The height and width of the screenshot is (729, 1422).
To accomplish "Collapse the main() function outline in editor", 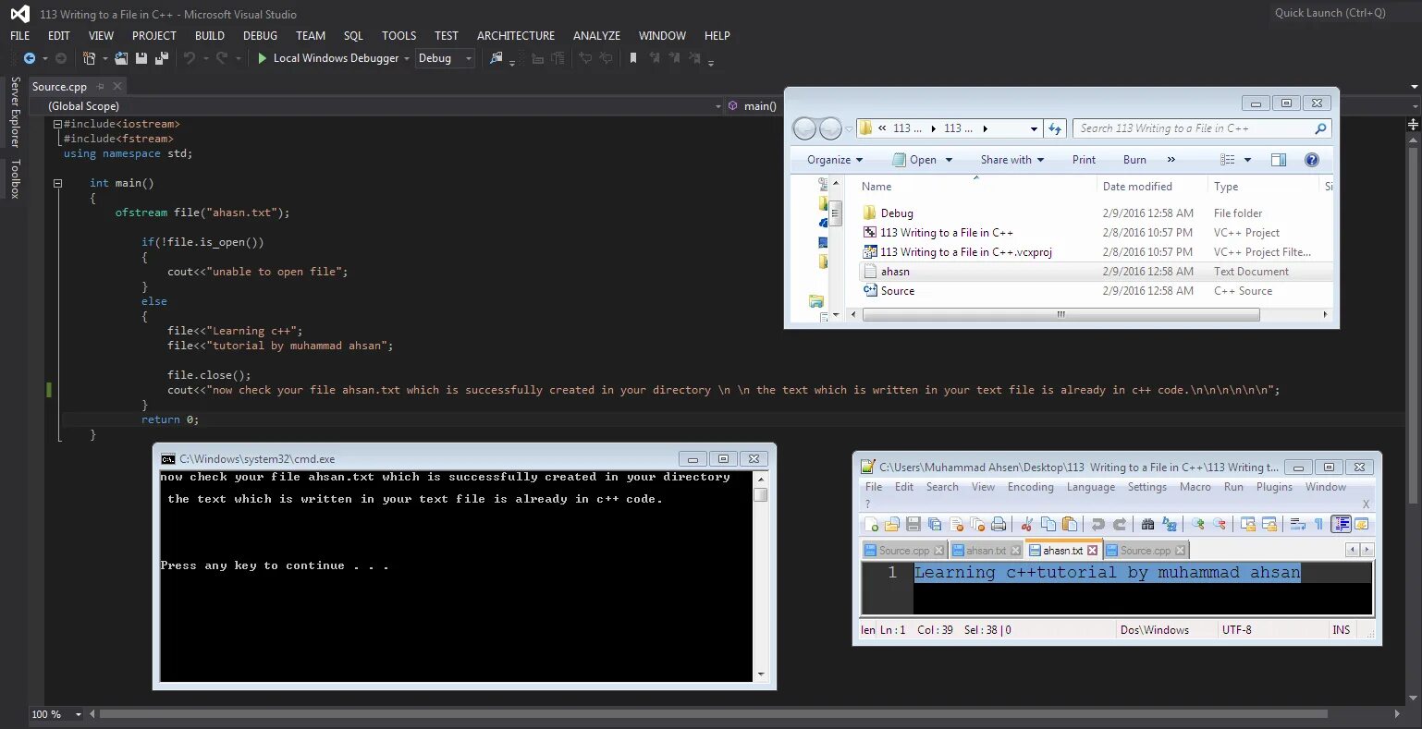I will (57, 183).
